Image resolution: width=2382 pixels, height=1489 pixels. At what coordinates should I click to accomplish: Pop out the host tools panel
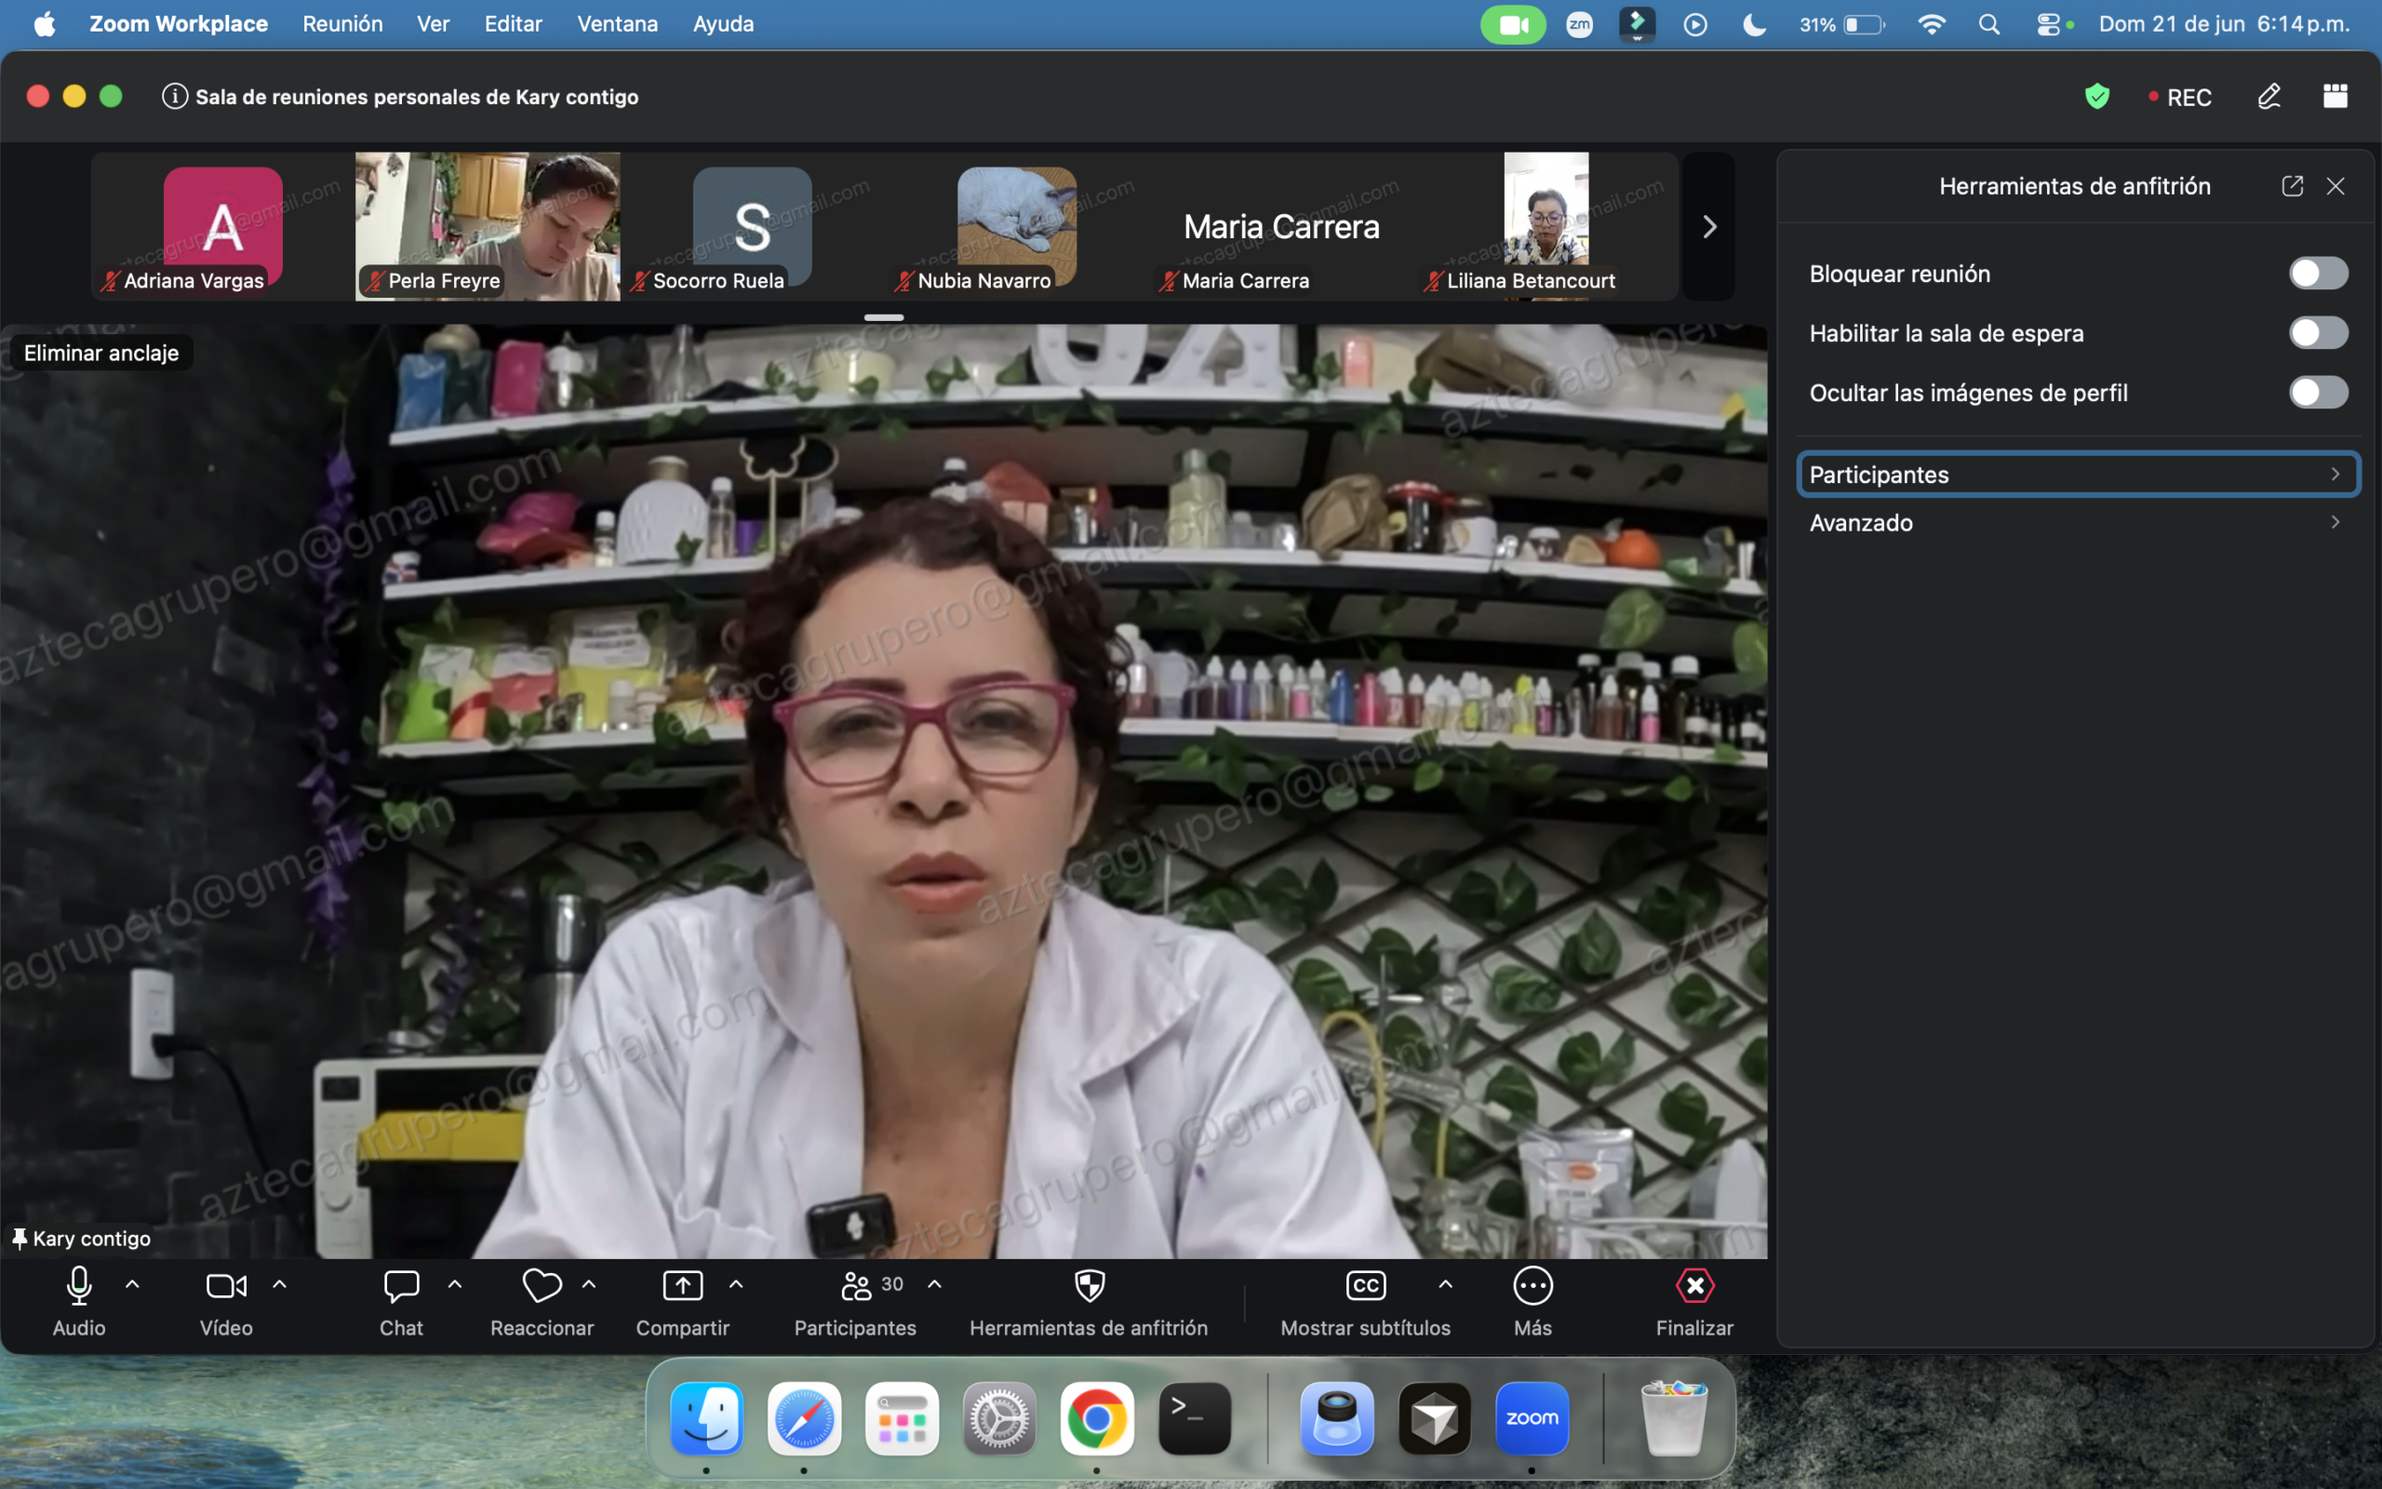coord(2292,186)
